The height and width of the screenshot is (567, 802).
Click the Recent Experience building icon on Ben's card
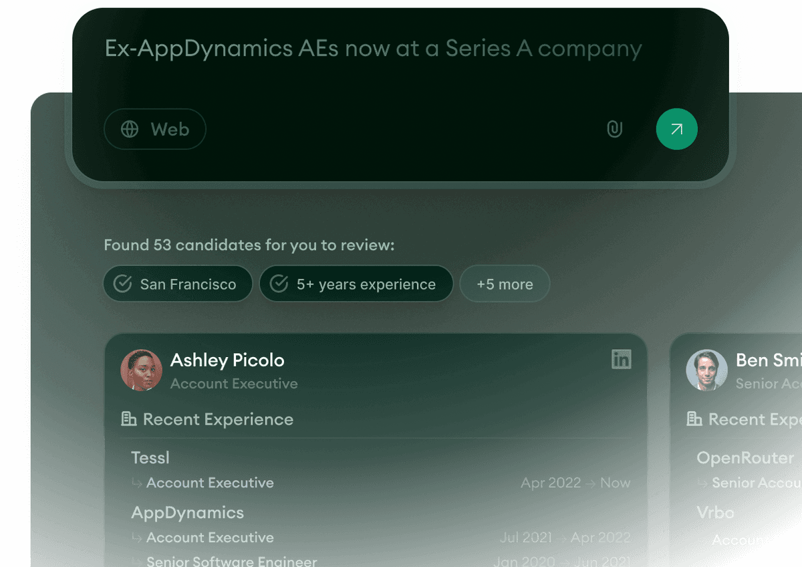click(693, 419)
